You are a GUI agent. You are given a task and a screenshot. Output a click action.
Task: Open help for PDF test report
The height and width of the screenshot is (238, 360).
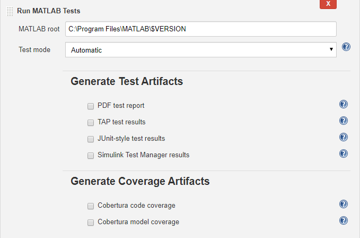click(x=343, y=105)
